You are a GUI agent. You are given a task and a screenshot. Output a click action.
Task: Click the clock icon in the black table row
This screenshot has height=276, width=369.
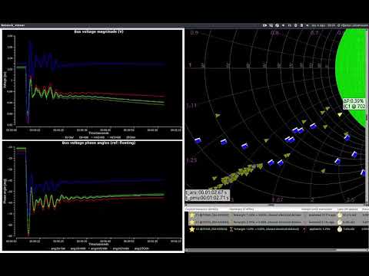[x=340, y=229]
